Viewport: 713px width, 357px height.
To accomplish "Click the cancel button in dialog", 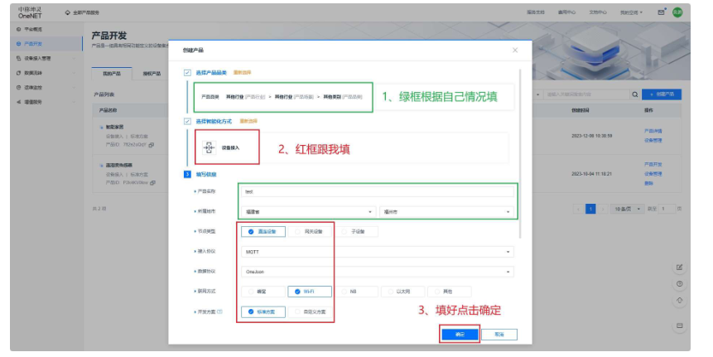I will tap(499, 335).
